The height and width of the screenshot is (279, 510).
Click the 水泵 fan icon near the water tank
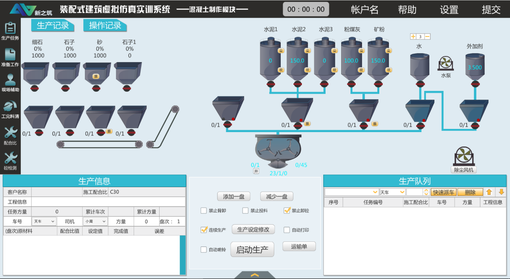click(x=445, y=63)
